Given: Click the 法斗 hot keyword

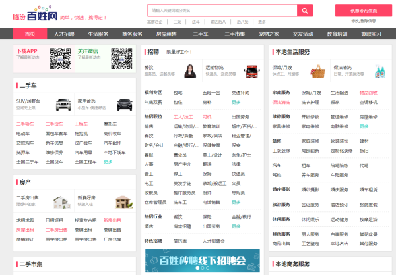Looking at the screenshot, I should point(196,22).
